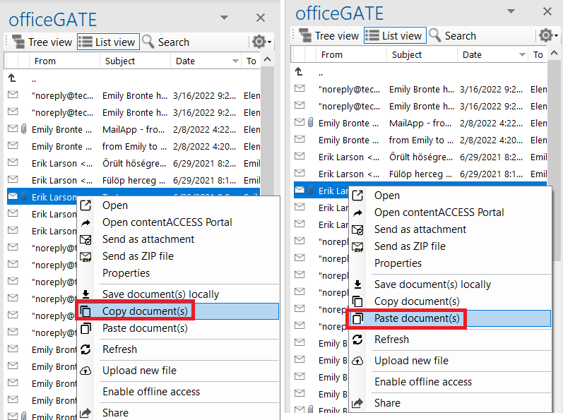Click the Send as attachment icon in the right menu

[357, 229]
